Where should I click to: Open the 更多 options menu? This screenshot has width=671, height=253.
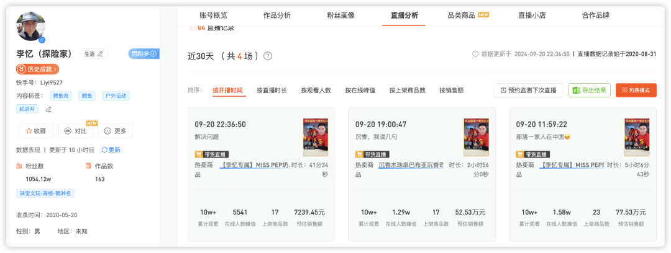point(115,131)
